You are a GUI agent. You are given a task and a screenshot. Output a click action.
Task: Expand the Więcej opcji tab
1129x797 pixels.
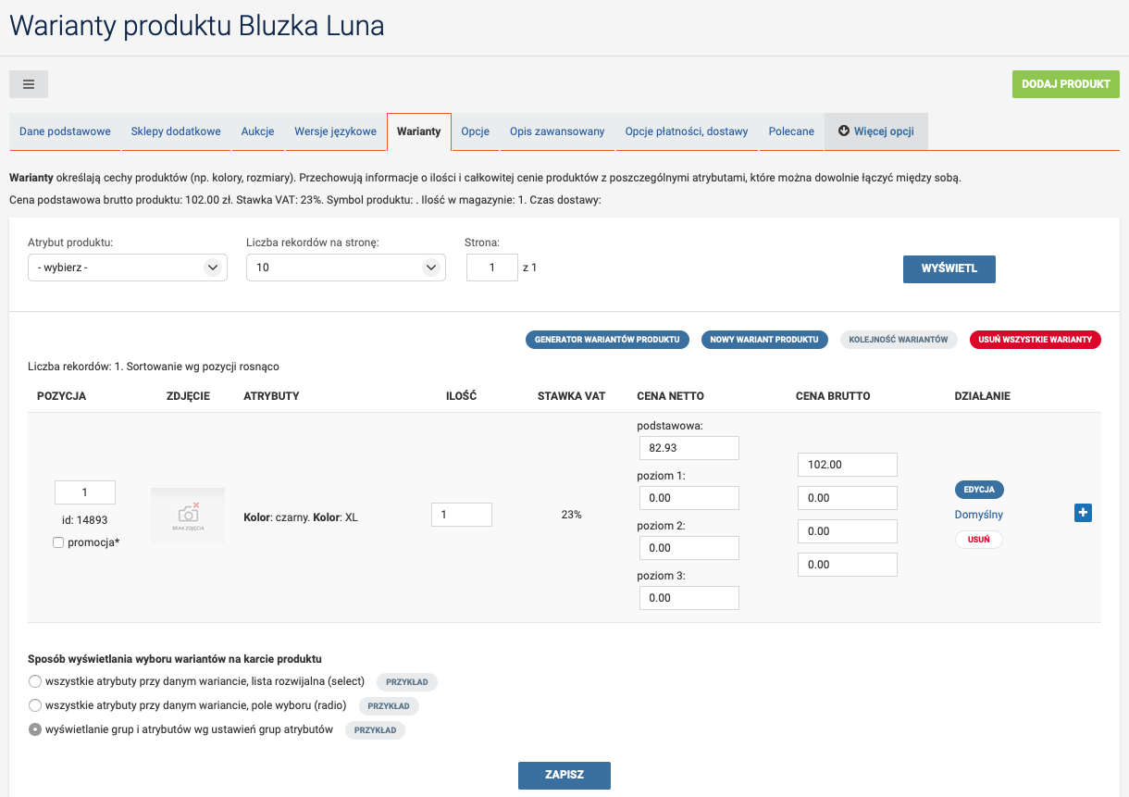[x=875, y=131]
